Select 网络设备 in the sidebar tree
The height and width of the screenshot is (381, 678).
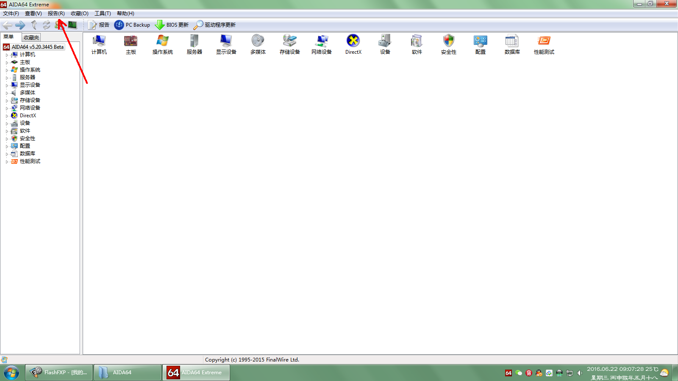click(x=30, y=108)
